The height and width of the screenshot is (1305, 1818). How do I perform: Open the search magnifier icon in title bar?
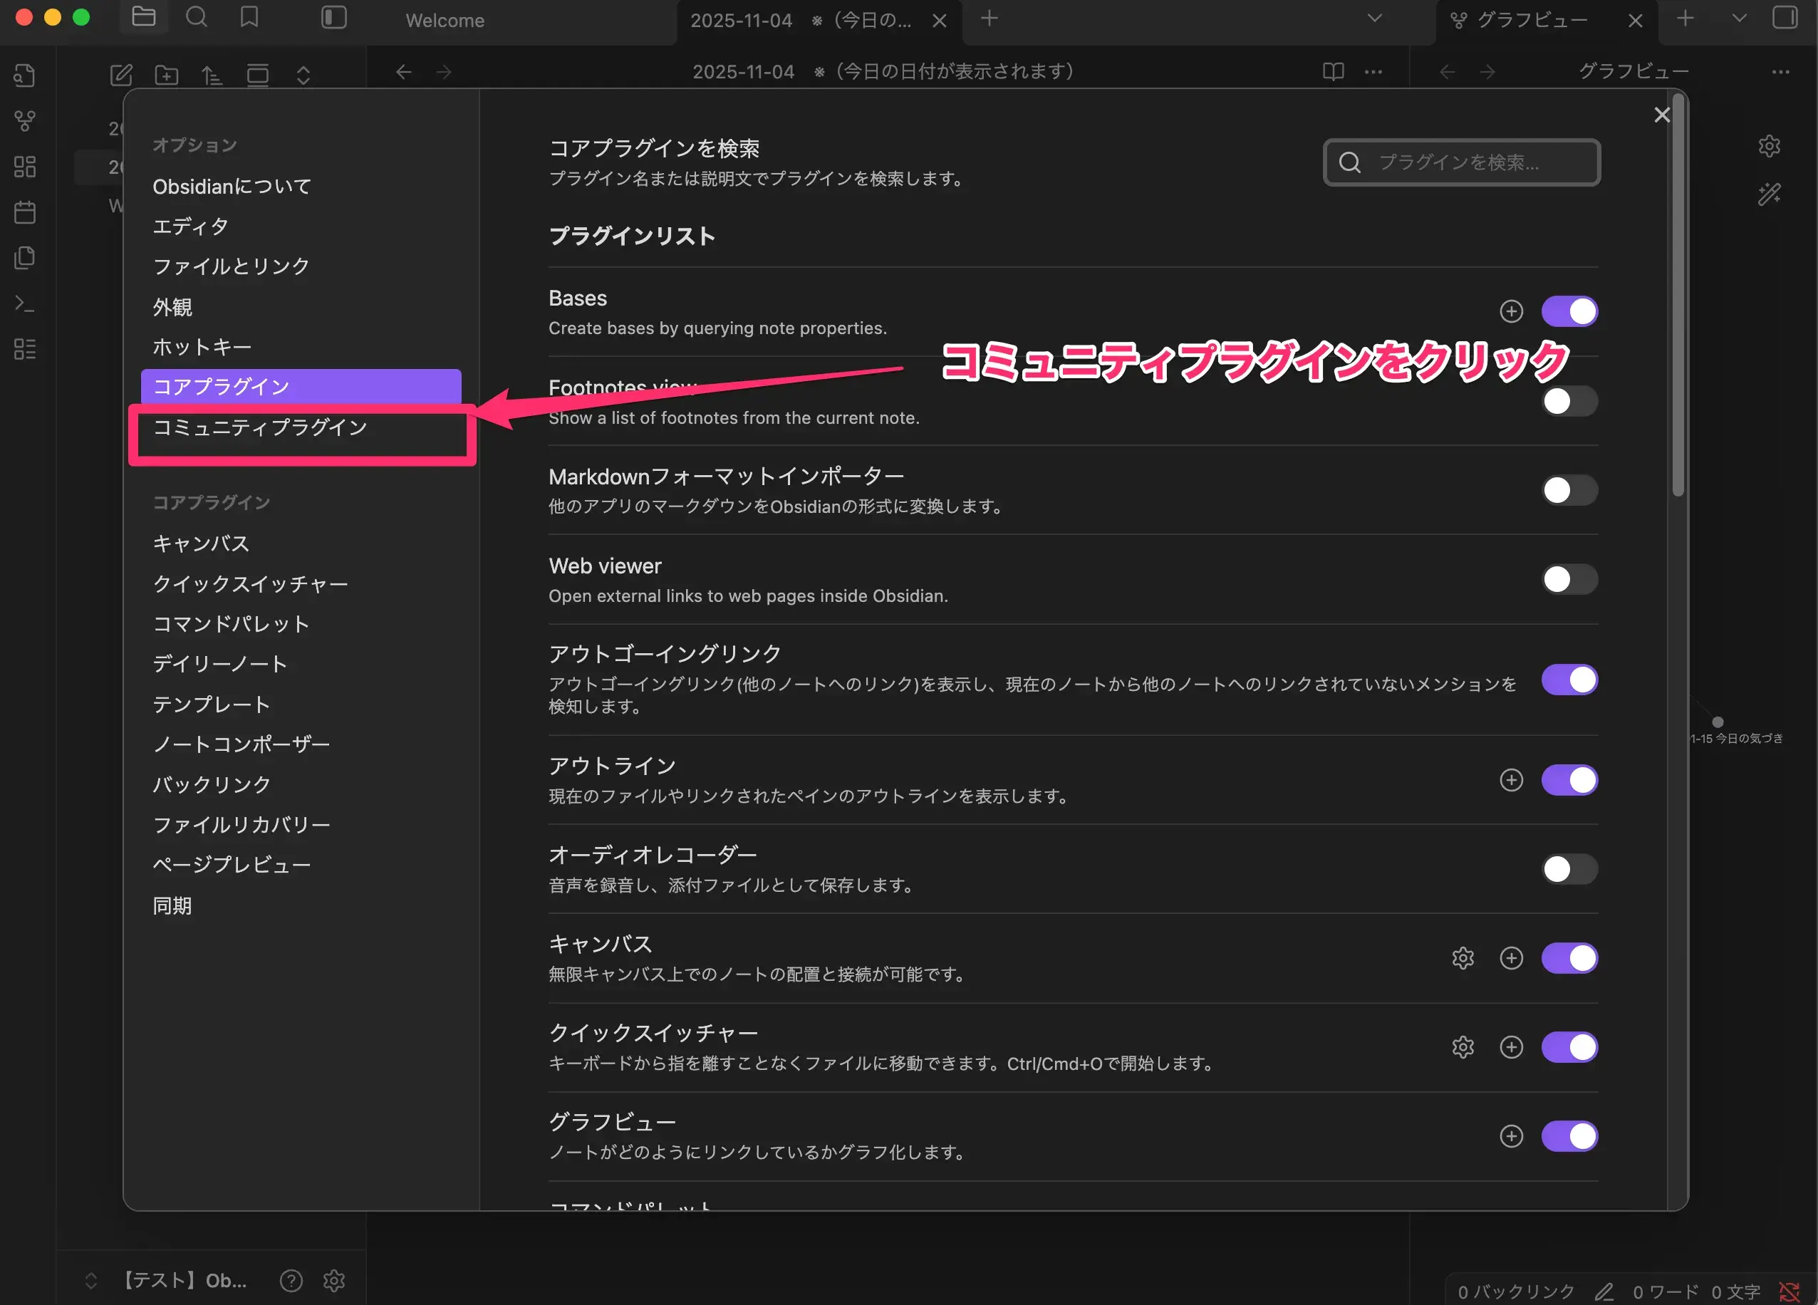tap(197, 17)
